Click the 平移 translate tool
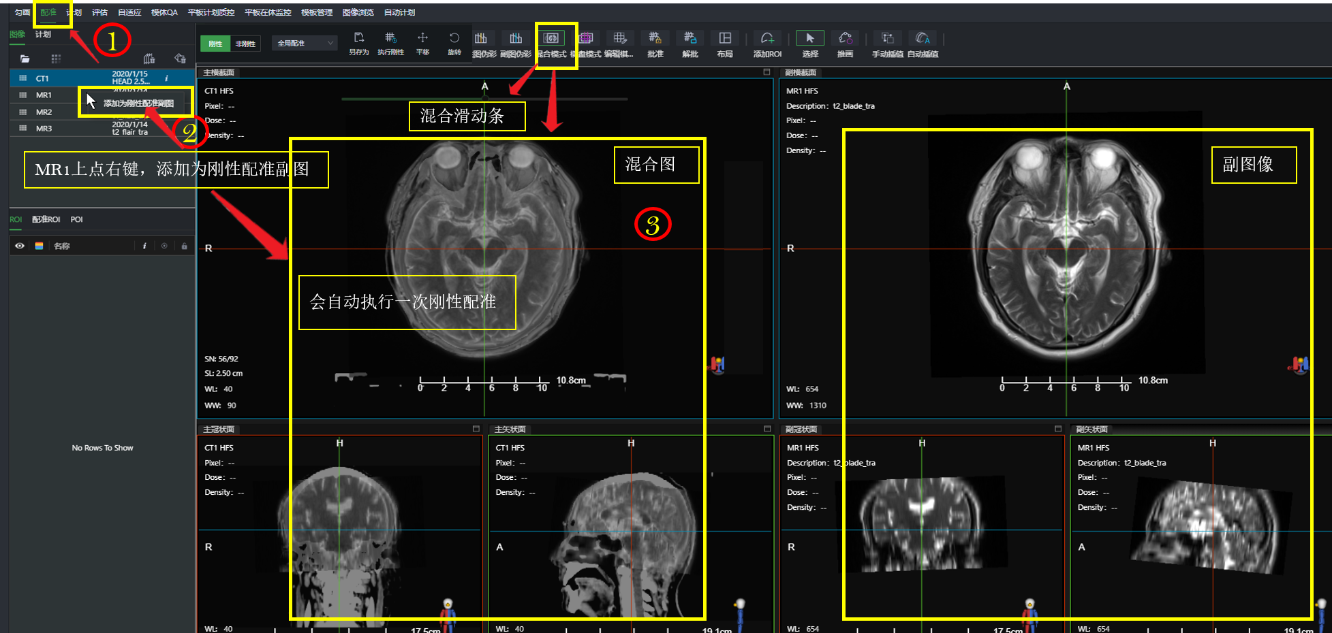 (422, 43)
